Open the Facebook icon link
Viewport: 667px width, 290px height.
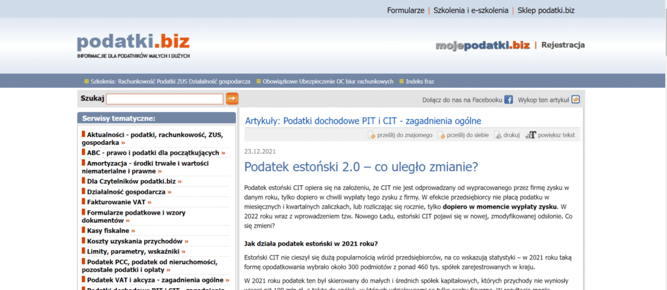509,99
